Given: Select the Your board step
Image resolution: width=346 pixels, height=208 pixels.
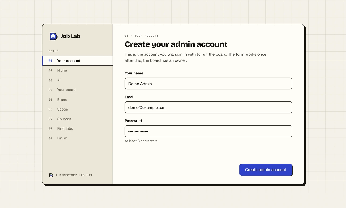Looking at the screenshot, I should (x=78, y=90).
